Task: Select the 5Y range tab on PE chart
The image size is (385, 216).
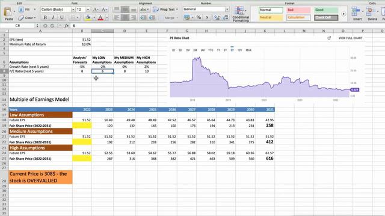Action: (232, 50)
